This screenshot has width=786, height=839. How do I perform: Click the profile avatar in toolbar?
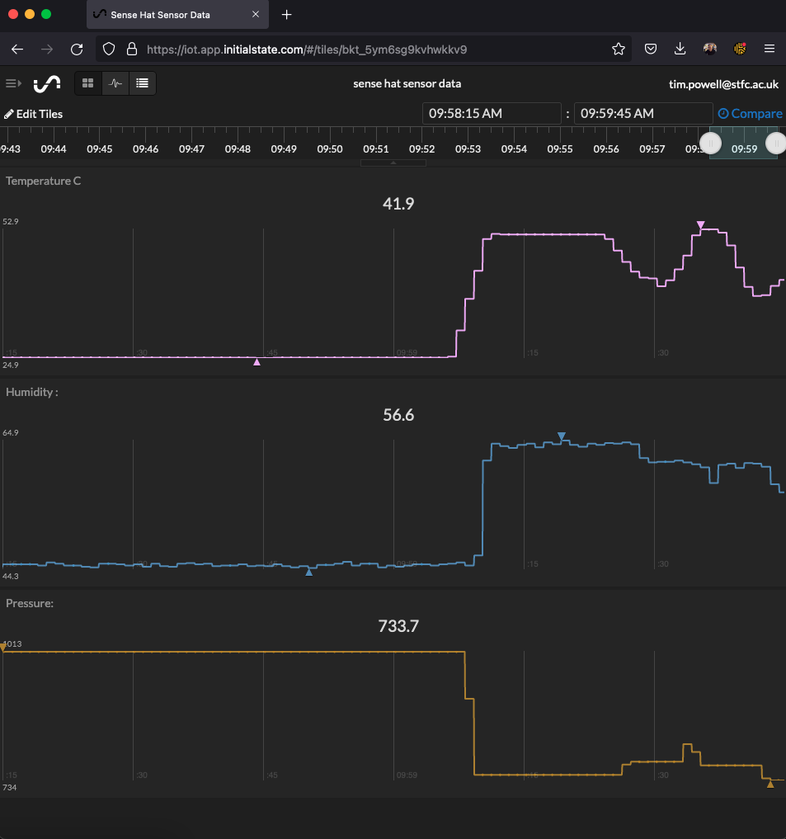[710, 49]
